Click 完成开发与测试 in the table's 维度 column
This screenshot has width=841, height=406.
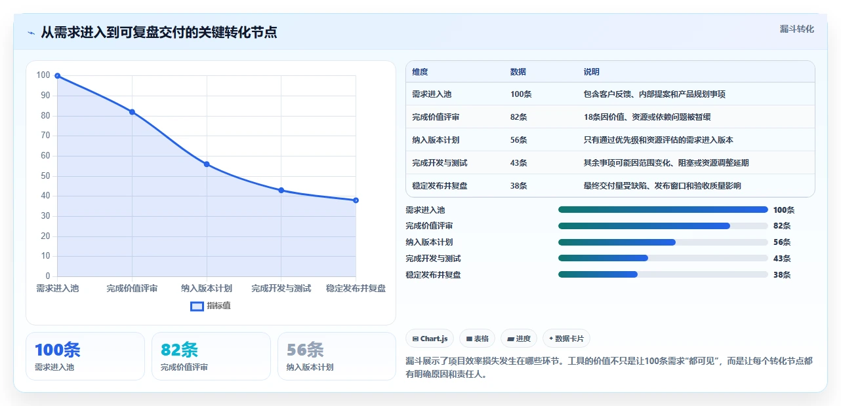[x=440, y=163]
